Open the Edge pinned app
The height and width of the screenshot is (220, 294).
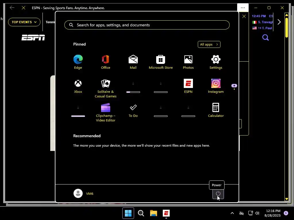(78, 62)
